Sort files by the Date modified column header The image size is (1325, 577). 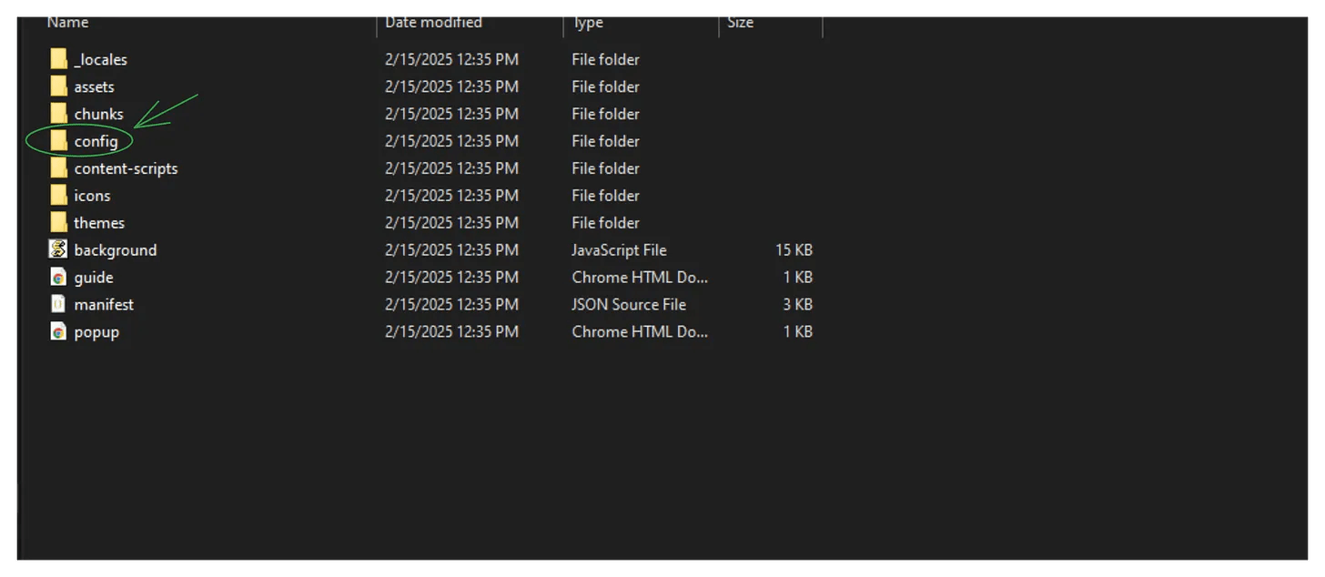(x=434, y=22)
